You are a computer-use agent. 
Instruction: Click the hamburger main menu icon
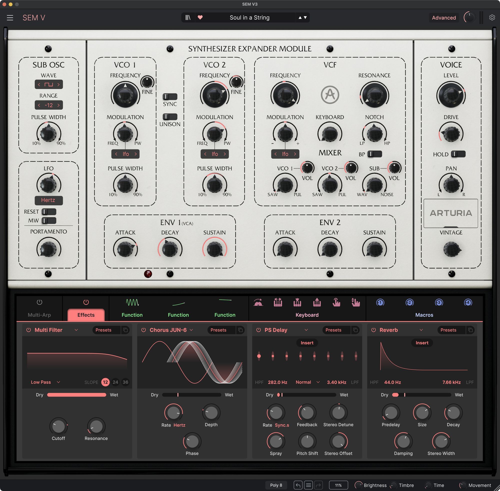click(x=10, y=17)
